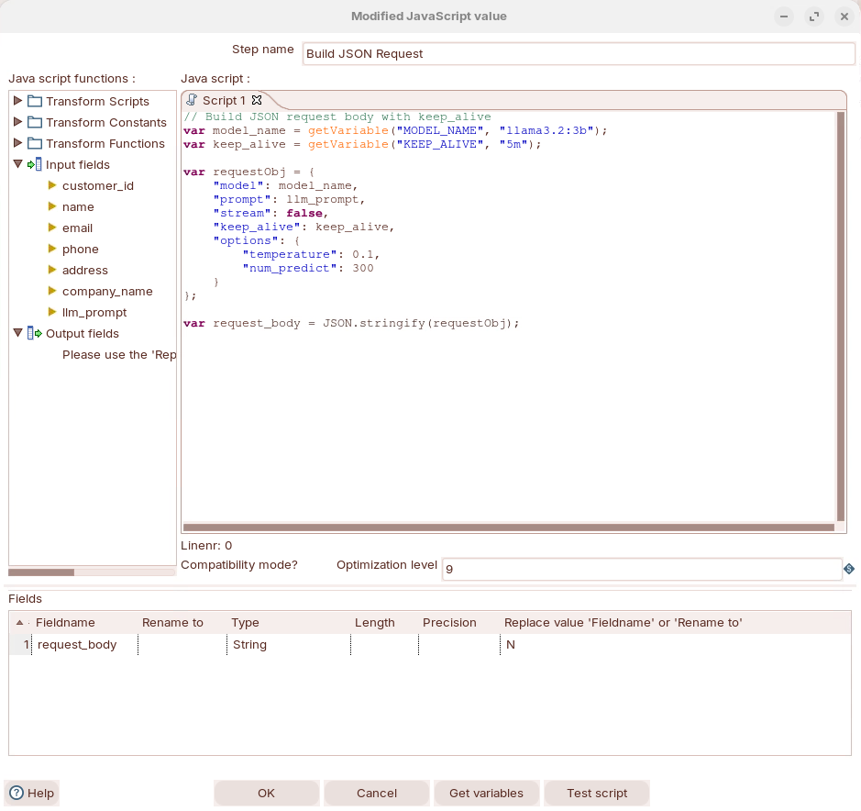Click the scroll icon on Script 1 tab

193,100
